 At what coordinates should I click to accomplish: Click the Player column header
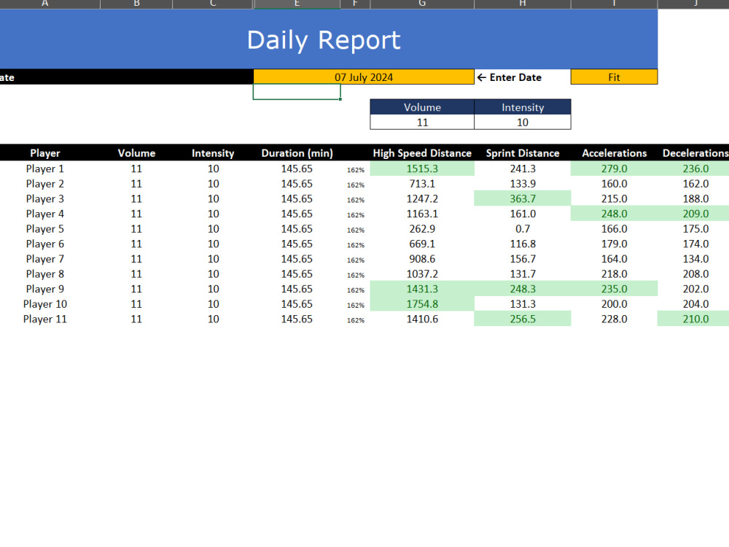pyautogui.click(x=45, y=153)
